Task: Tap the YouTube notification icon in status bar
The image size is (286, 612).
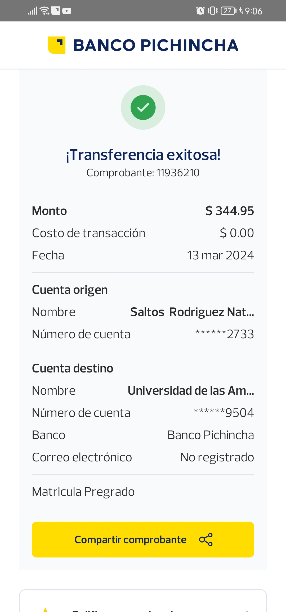Action: 67,11
